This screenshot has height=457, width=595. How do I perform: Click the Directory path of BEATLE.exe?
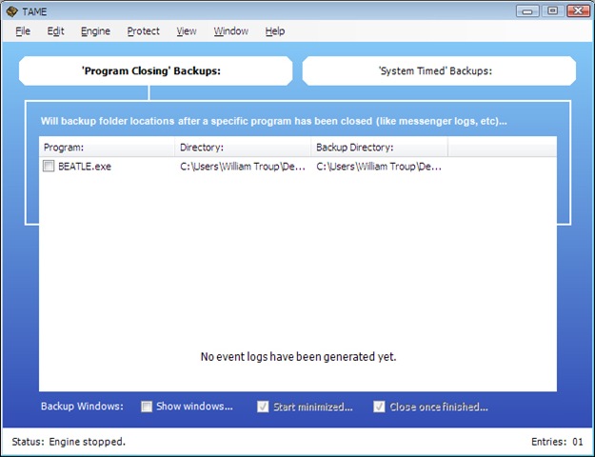coord(243,167)
